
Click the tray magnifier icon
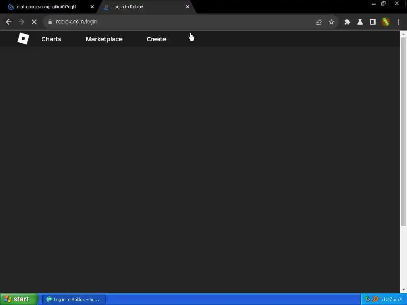(x=375, y=299)
